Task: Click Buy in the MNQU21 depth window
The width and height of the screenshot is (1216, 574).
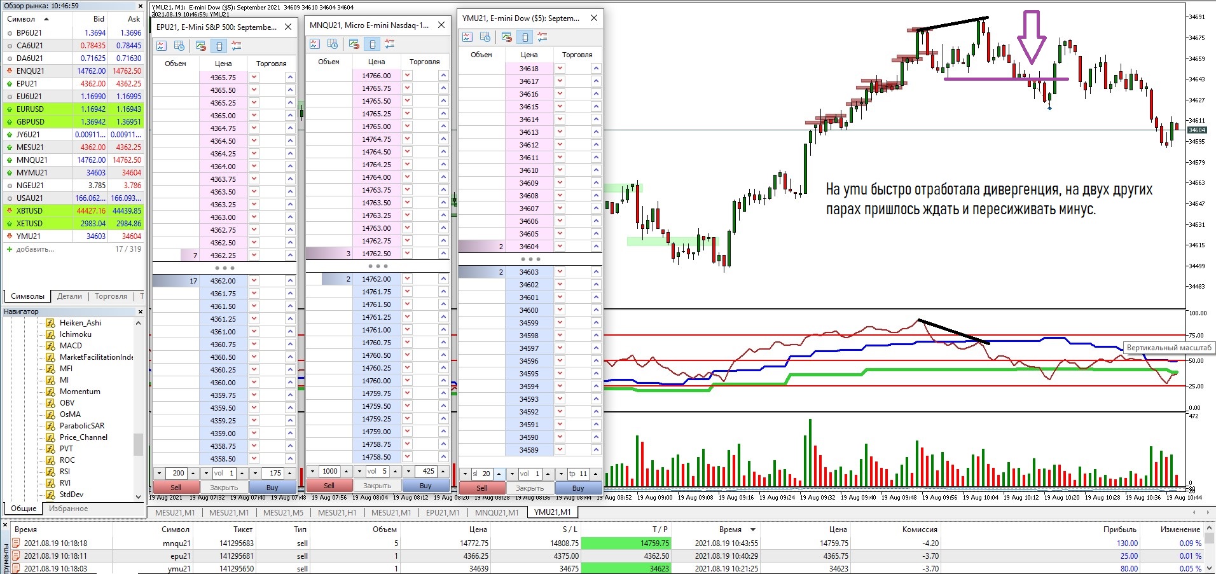Action: coord(425,486)
